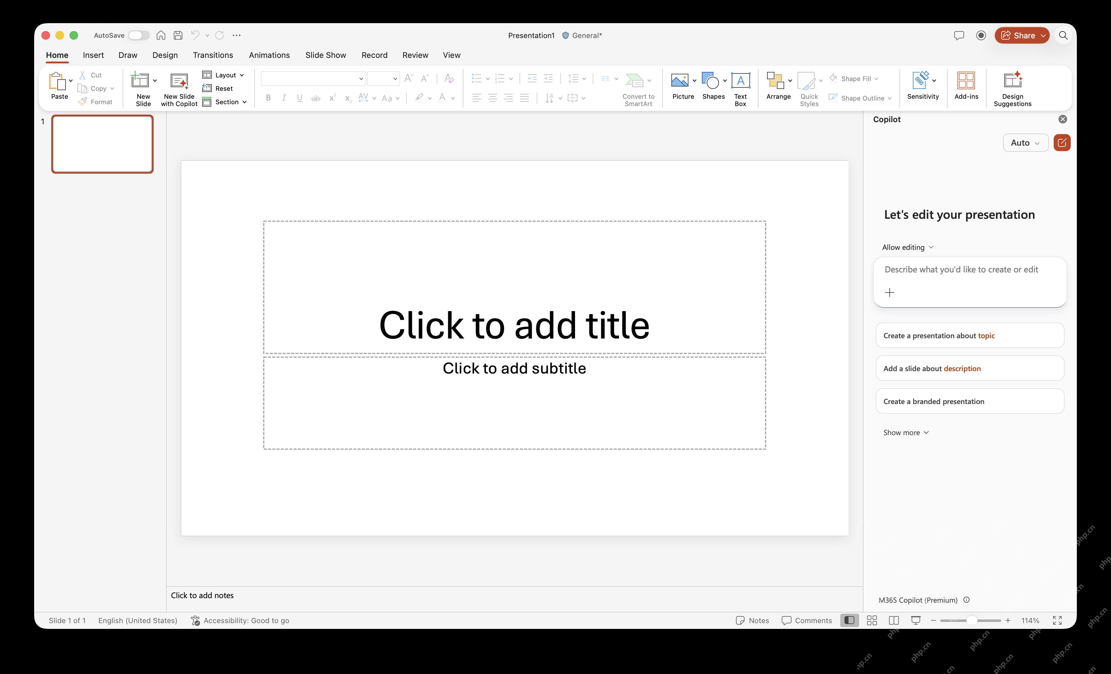Click the English (United States) language
The width and height of the screenshot is (1111, 674).
pyautogui.click(x=138, y=620)
